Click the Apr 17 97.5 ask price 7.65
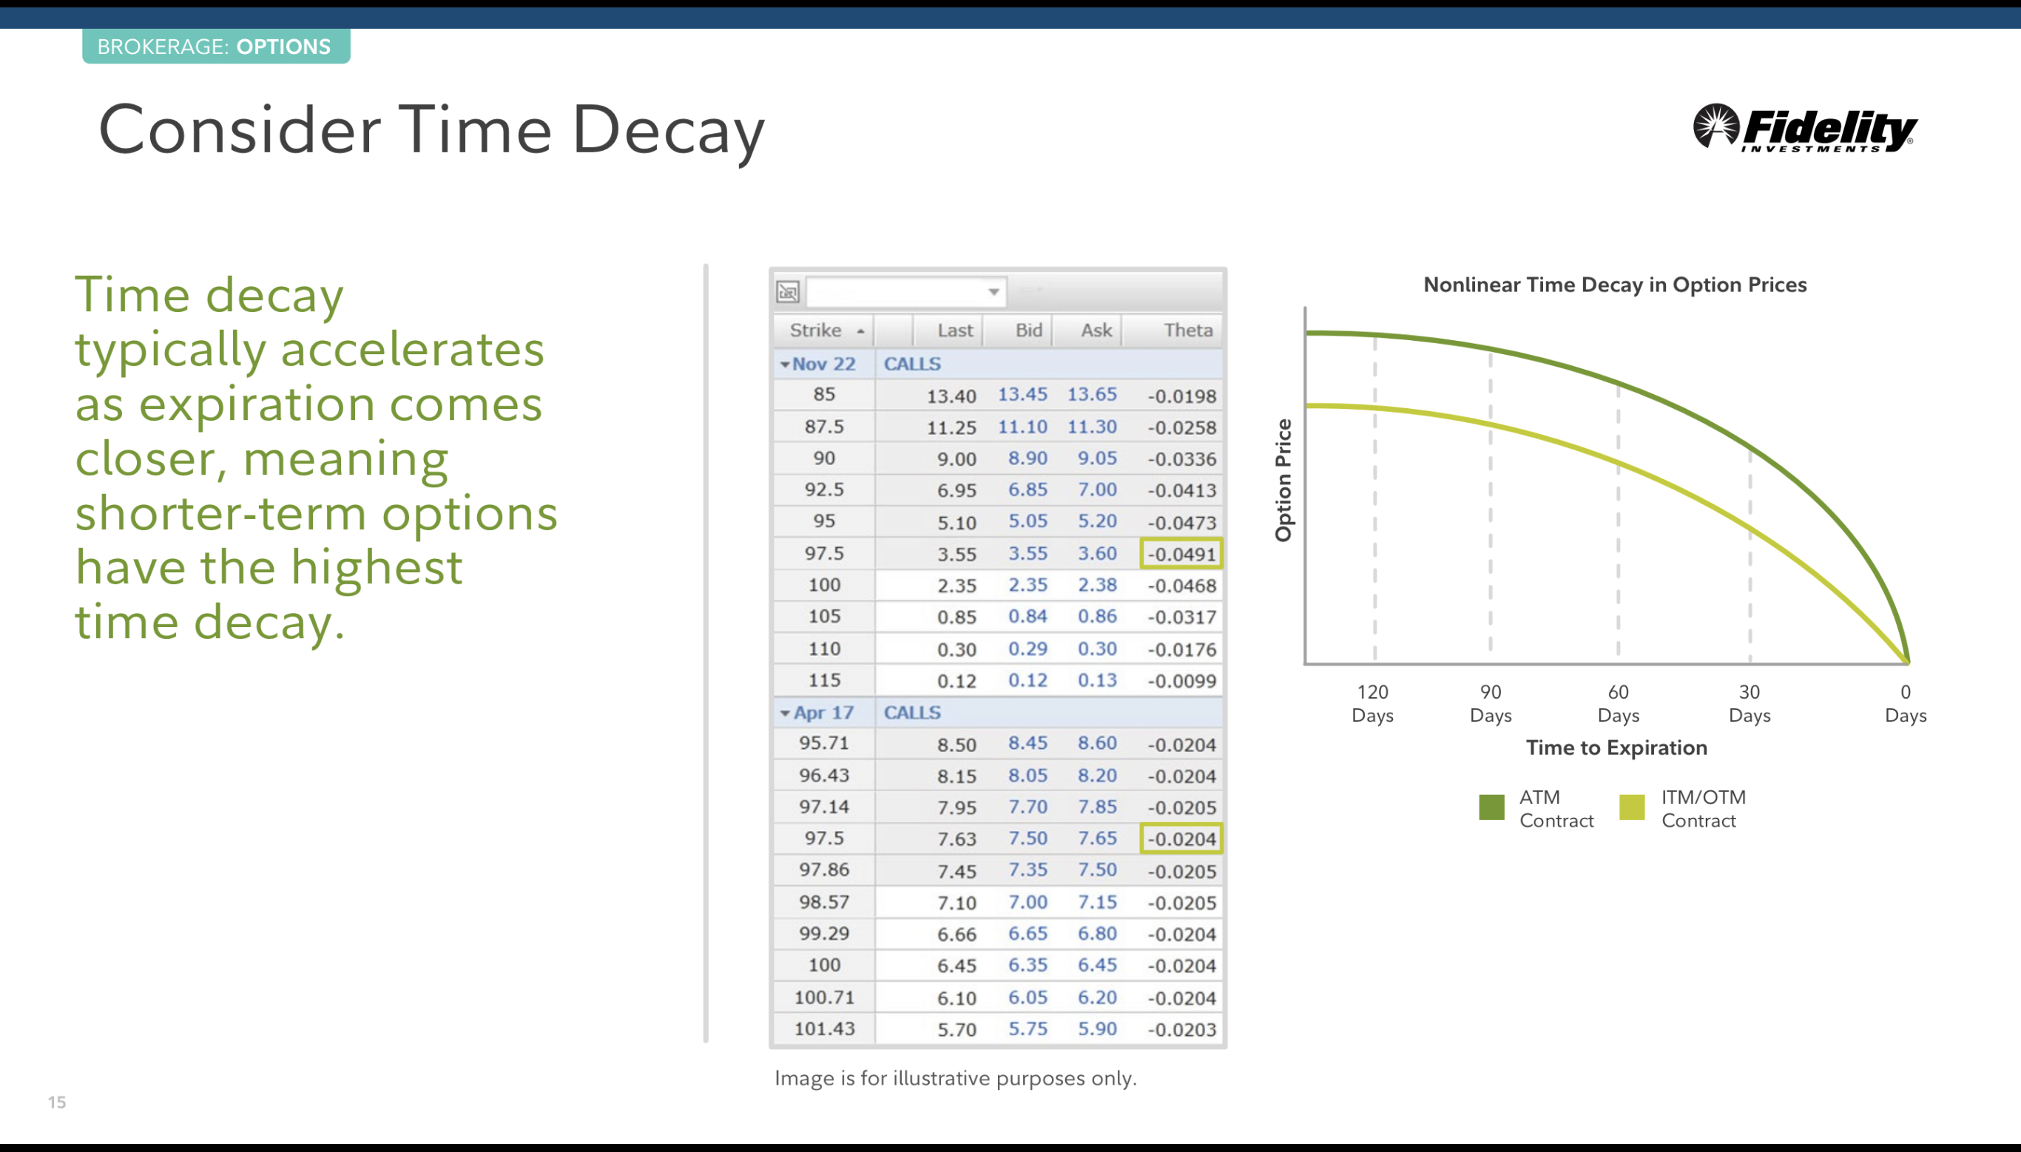 [1097, 838]
